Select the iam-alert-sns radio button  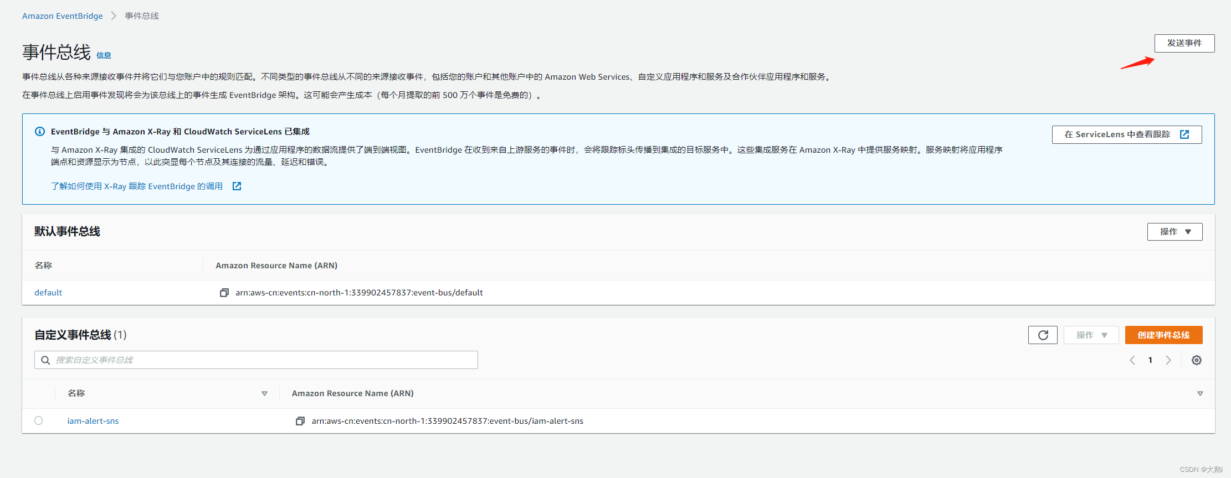point(38,420)
